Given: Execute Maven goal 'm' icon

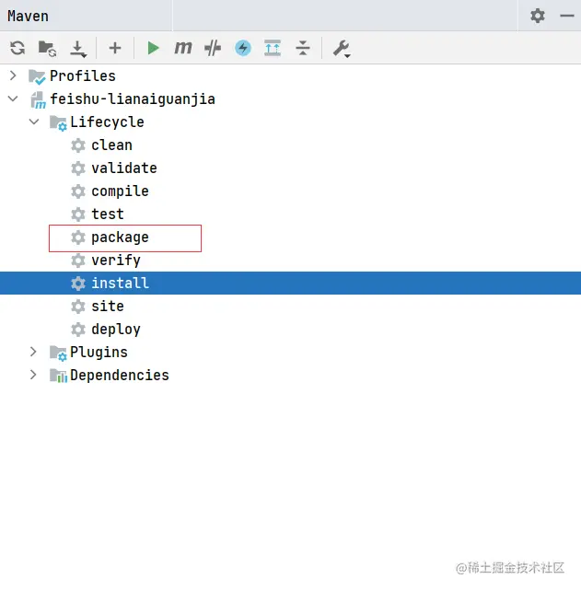Looking at the screenshot, I should click(183, 48).
